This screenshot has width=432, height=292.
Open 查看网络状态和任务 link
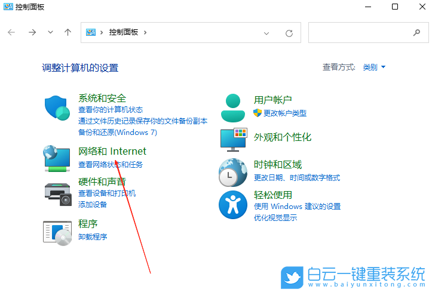[x=111, y=165]
